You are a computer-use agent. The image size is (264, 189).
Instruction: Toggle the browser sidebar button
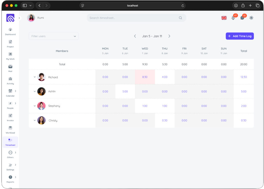pyautogui.click(x=25, y=6)
